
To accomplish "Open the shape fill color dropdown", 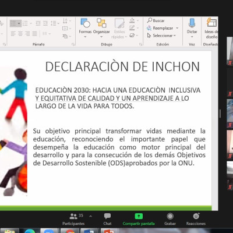I will coord(137,20).
